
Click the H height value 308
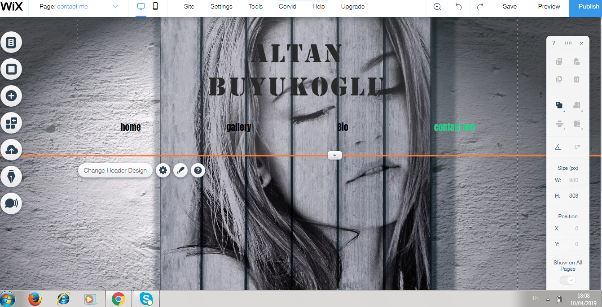(x=573, y=196)
